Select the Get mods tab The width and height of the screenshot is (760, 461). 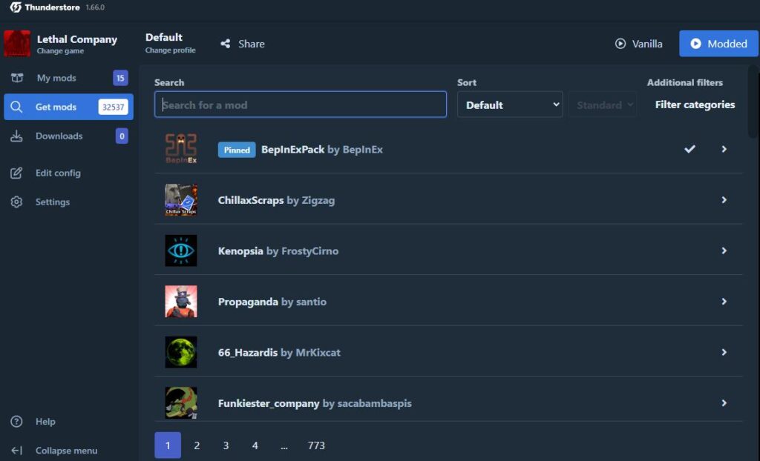(x=56, y=107)
